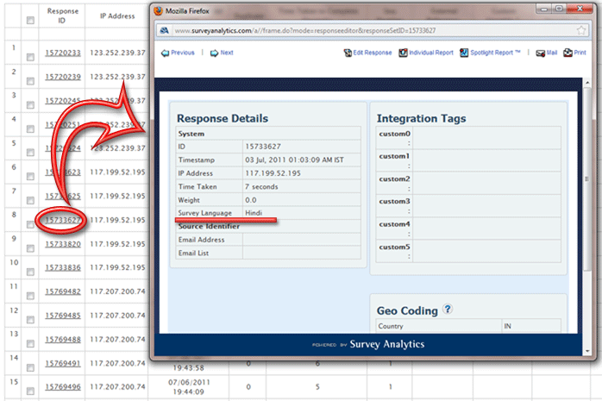Open response ID 15733627
The image size is (602, 401).
63,220
